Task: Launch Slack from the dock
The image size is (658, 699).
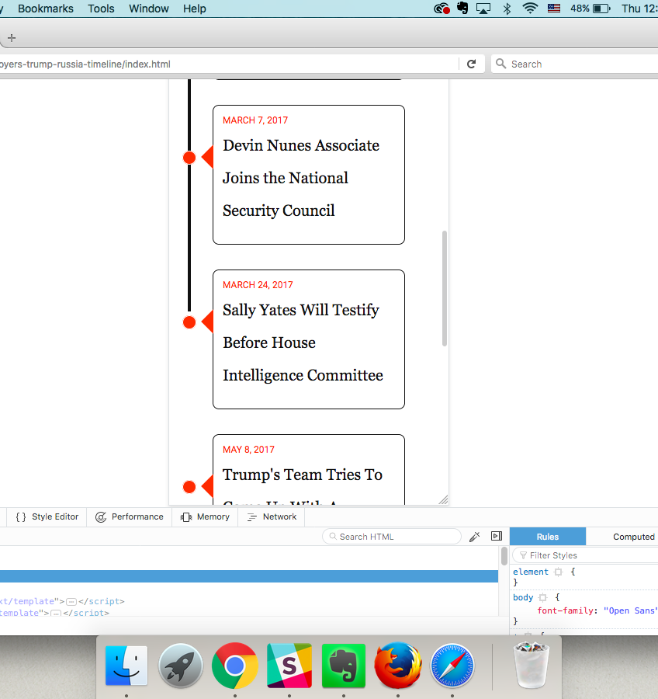Action: (x=289, y=666)
